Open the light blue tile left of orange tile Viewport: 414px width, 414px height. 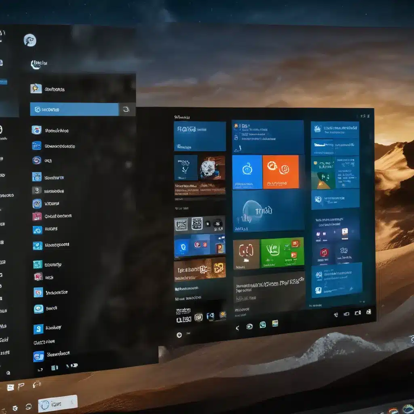[247, 172]
